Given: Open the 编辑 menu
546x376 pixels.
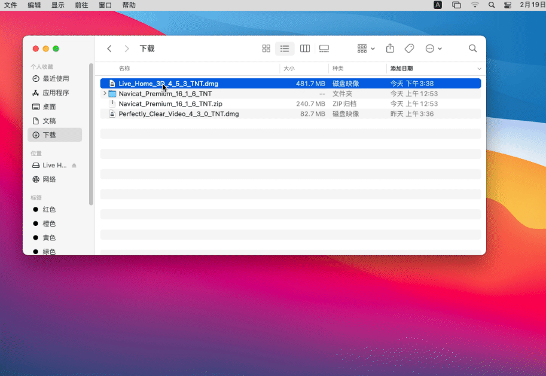Looking at the screenshot, I should (34, 5).
